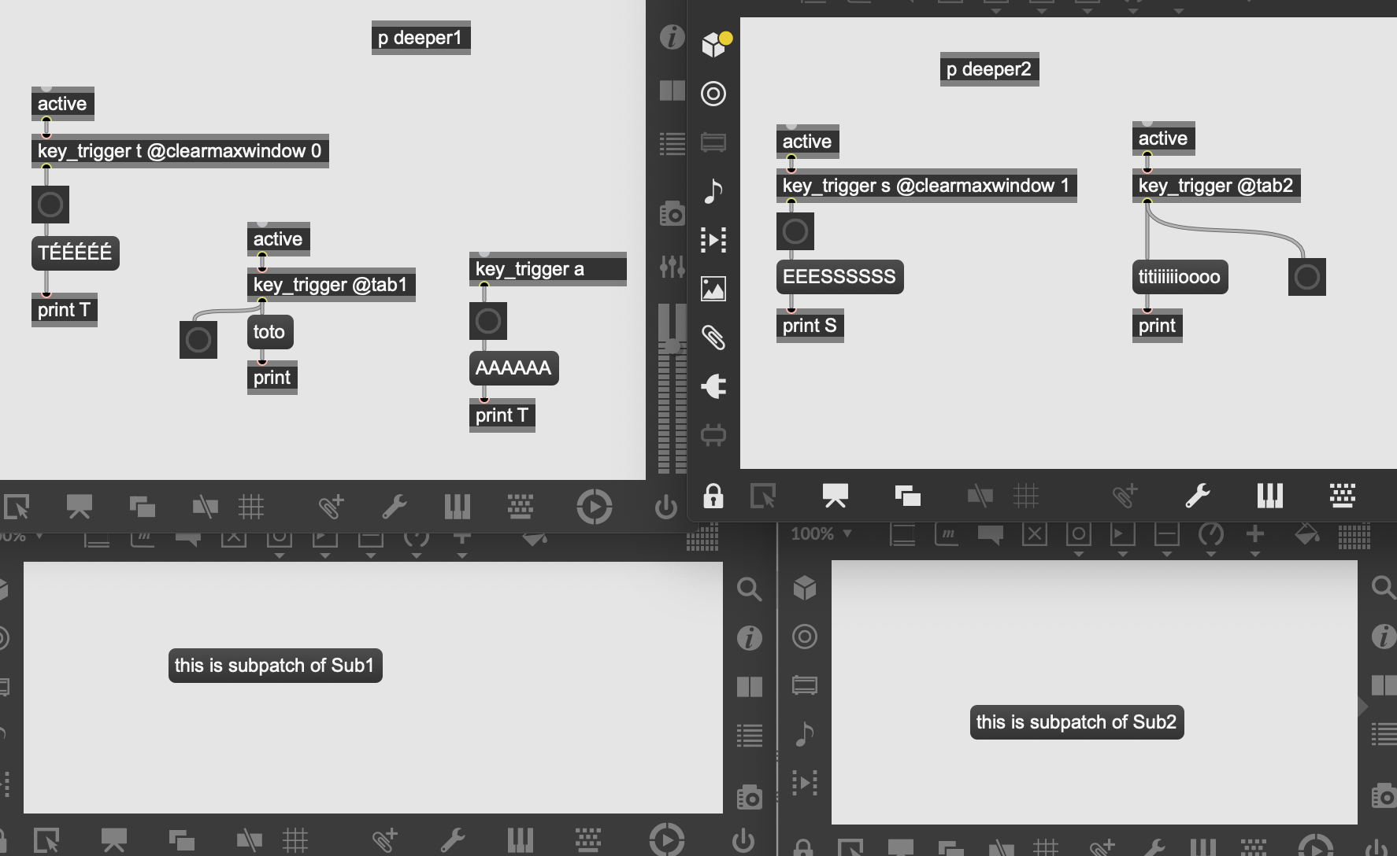Click the bang button right of titiiiiioooo

(x=1306, y=277)
